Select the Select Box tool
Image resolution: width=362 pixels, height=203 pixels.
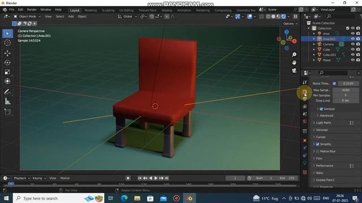click(x=7, y=34)
